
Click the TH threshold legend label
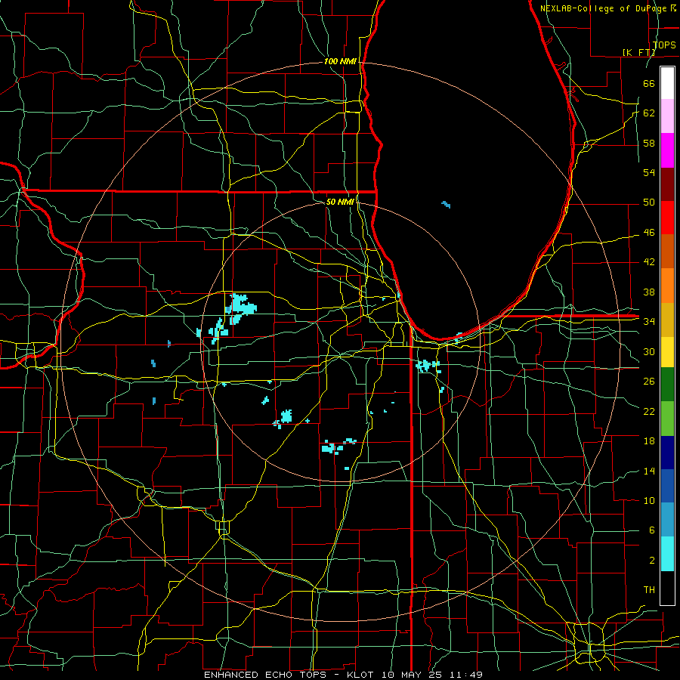649,590
